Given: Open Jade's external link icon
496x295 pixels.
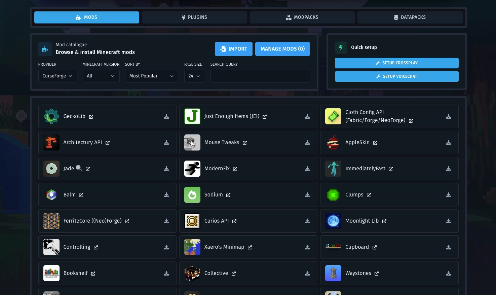Looking at the screenshot, I should point(88,169).
